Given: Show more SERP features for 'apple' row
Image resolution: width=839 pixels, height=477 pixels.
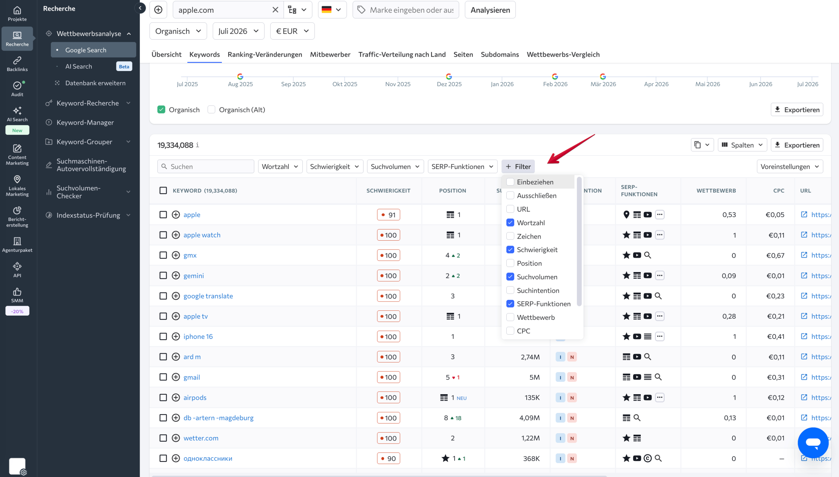Looking at the screenshot, I should [x=660, y=214].
